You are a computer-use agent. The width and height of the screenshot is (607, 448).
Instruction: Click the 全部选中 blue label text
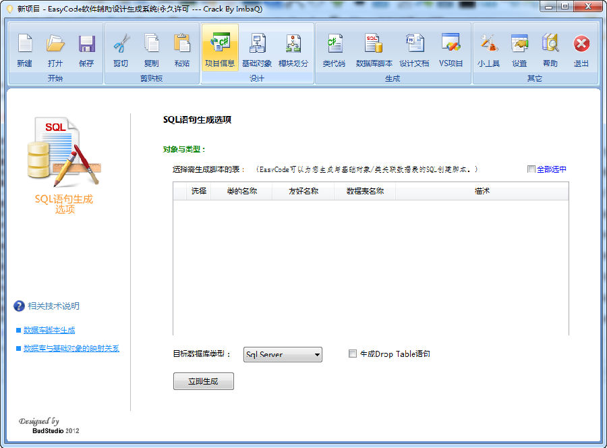point(551,169)
